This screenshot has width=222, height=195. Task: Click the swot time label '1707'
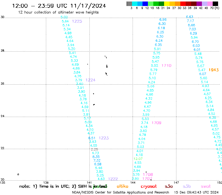(x=147, y=178)
